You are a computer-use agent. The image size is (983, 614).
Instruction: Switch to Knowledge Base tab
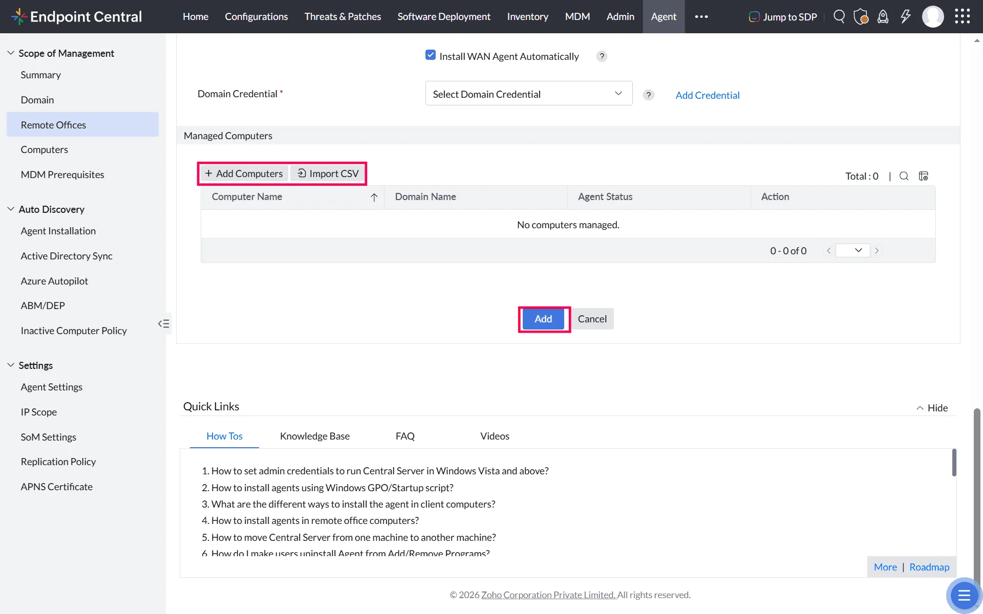[315, 436]
